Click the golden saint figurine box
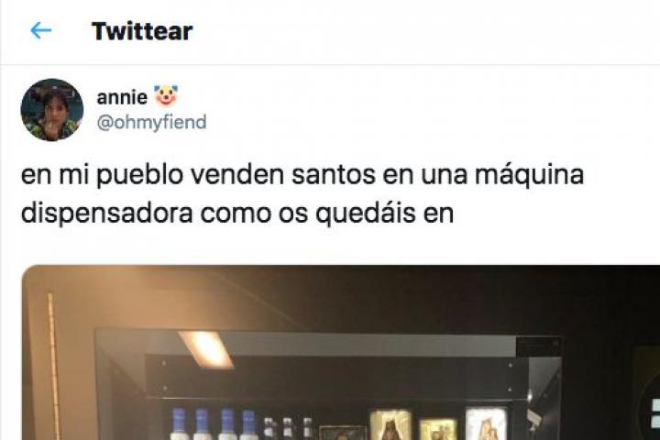 (390, 424)
